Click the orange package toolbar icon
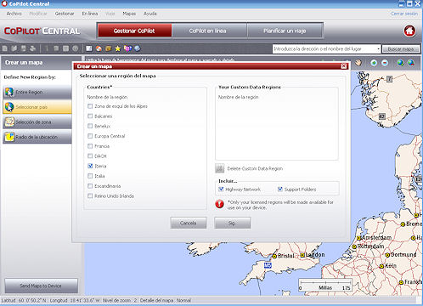 (108, 48)
